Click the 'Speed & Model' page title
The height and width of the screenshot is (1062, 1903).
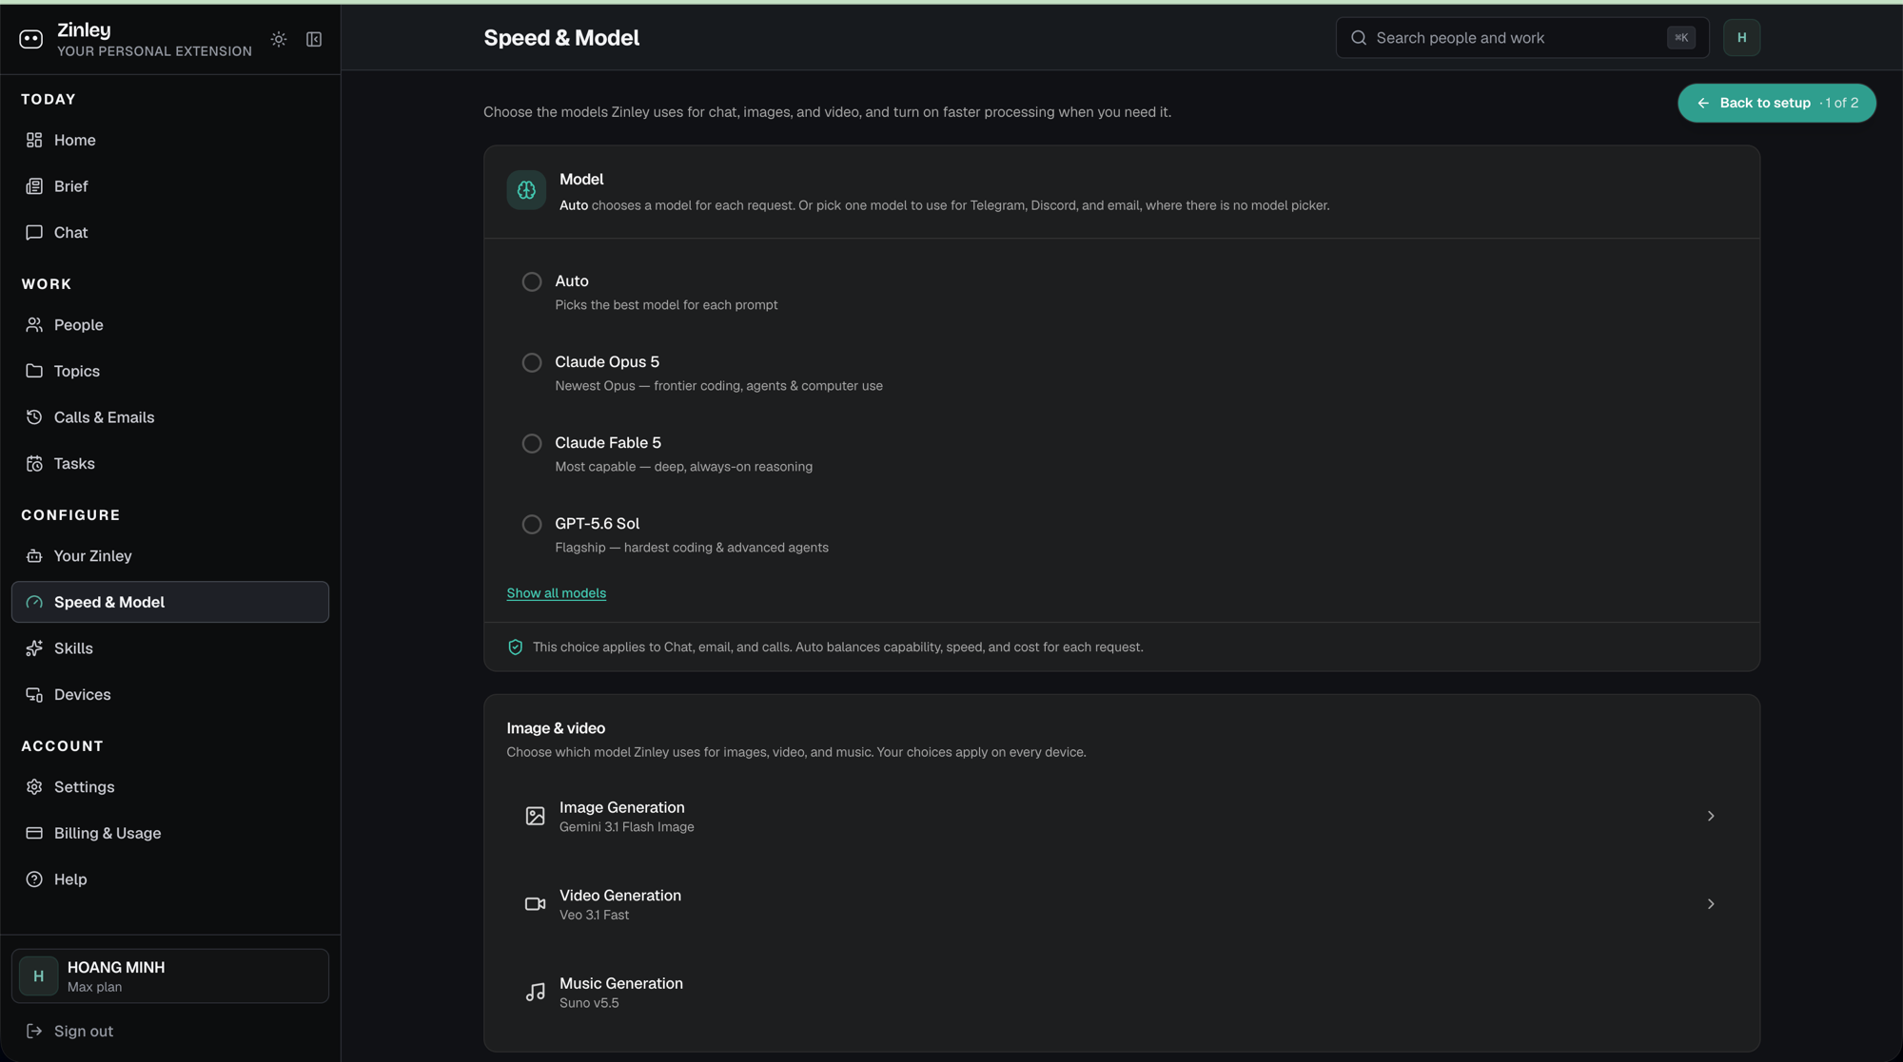coord(561,38)
